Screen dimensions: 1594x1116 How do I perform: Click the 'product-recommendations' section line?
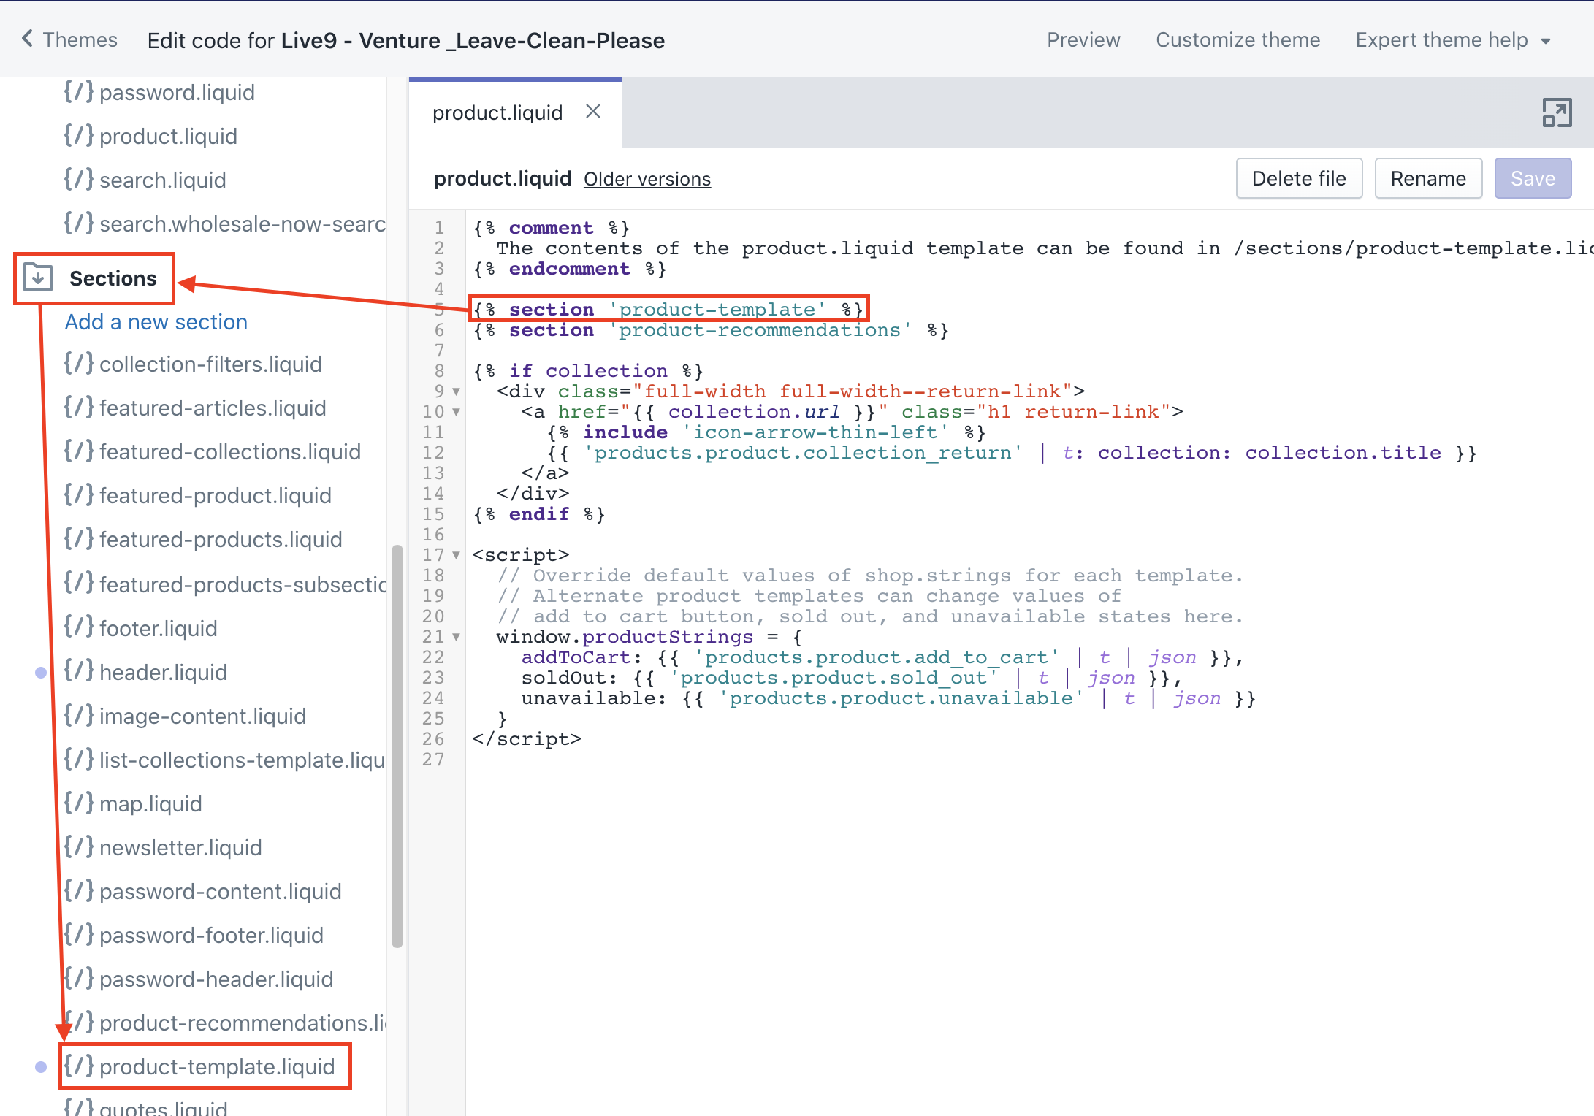[711, 330]
